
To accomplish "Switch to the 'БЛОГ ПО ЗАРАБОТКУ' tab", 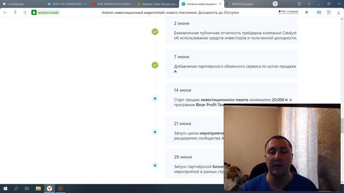I will tap(67, 4).
